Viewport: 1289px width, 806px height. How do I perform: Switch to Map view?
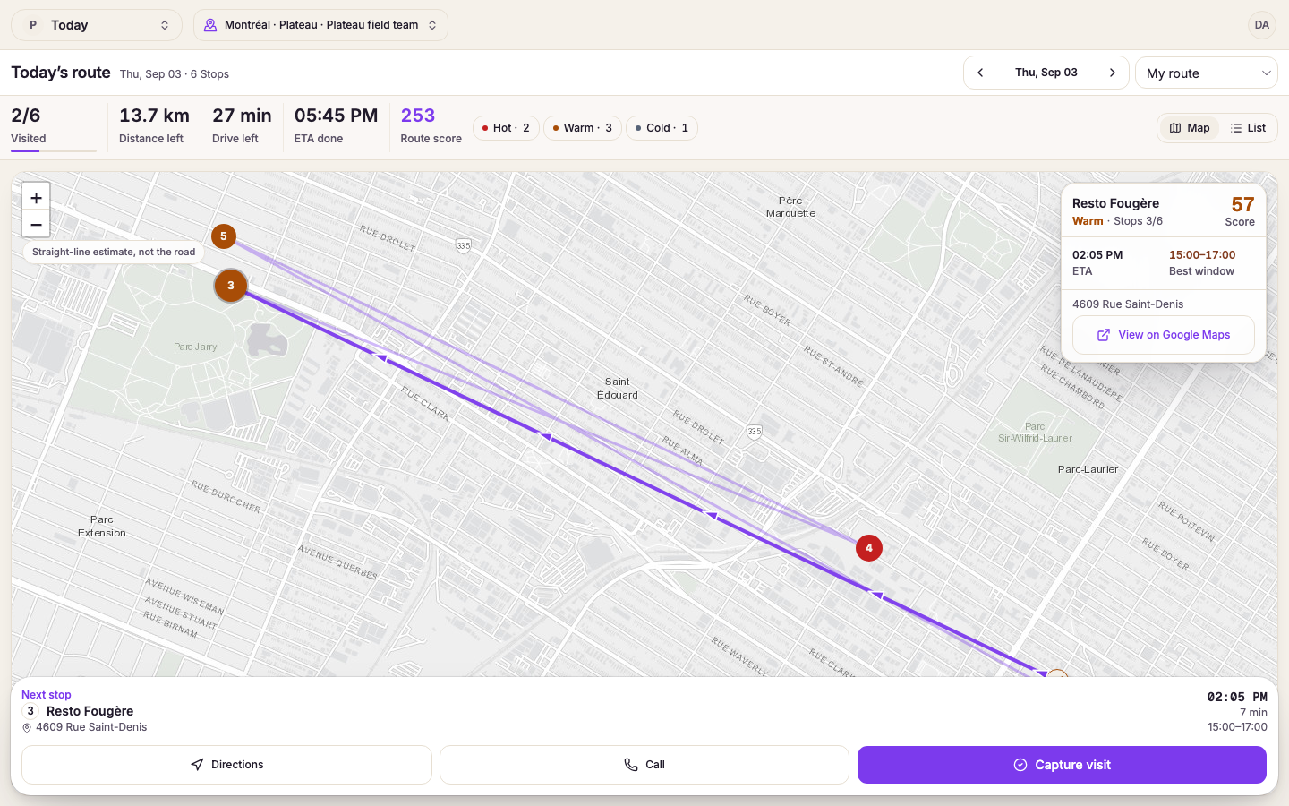pos(1190,128)
